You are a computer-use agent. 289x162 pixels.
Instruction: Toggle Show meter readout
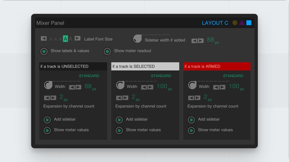pos(107,51)
